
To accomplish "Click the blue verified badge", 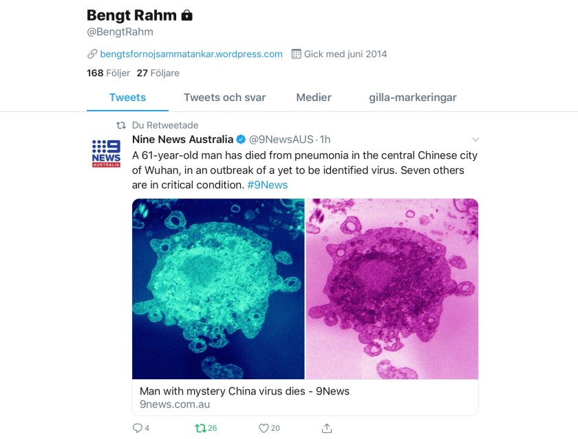I will pos(241,139).
